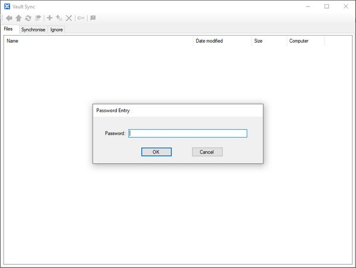Click the speech bubble toolbar icon
Viewport: 356px width, 268px height.
coord(93,18)
